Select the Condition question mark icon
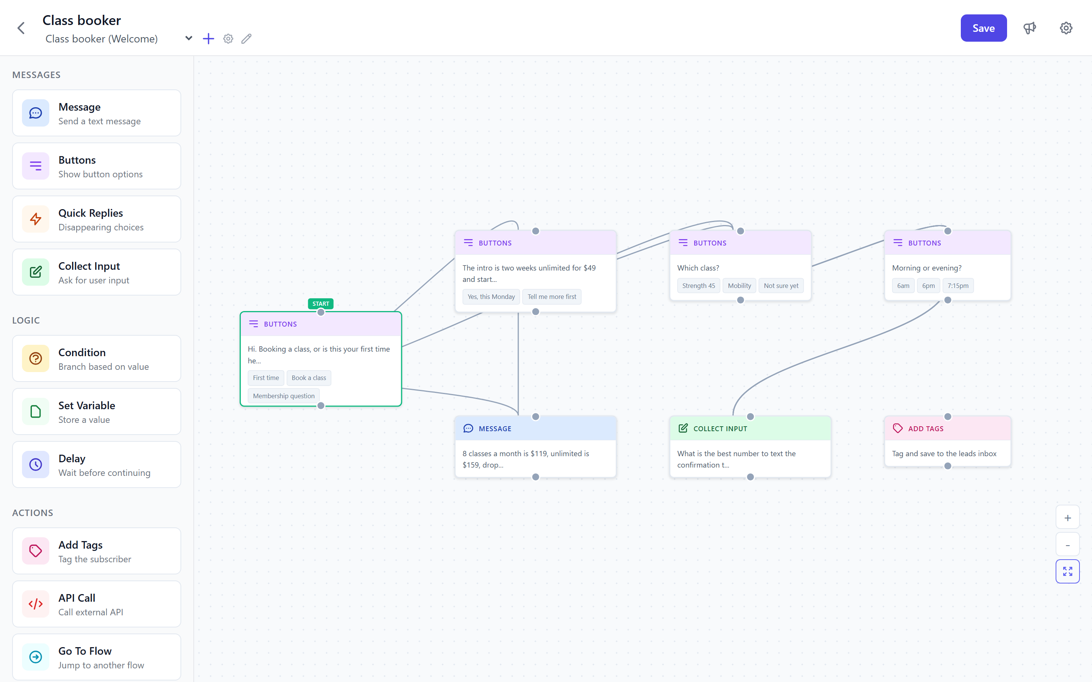The image size is (1092, 682). point(36,358)
